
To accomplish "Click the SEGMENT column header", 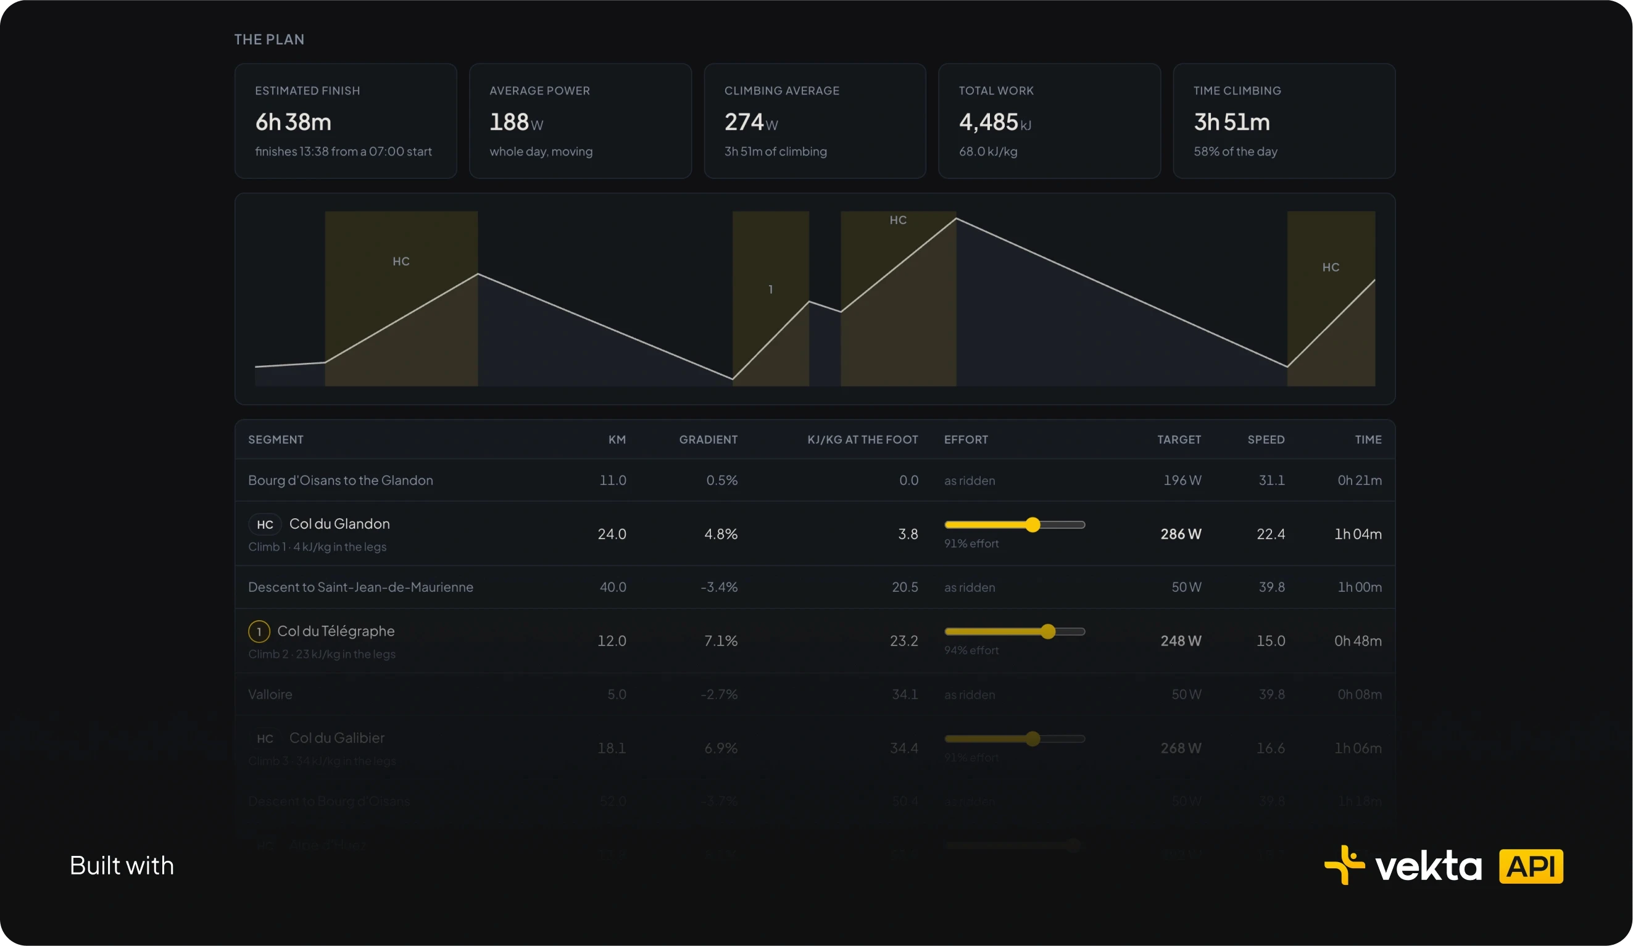I will (275, 439).
